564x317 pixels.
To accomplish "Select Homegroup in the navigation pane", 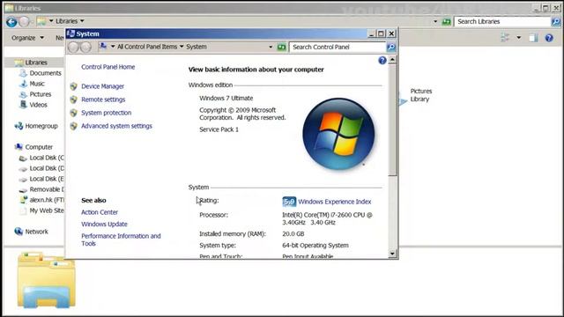I will [41, 126].
